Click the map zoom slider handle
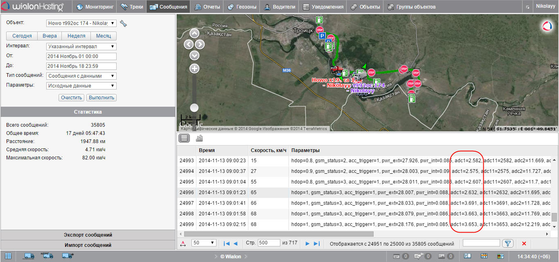The width and height of the screenshot is (559, 262). (x=194, y=107)
